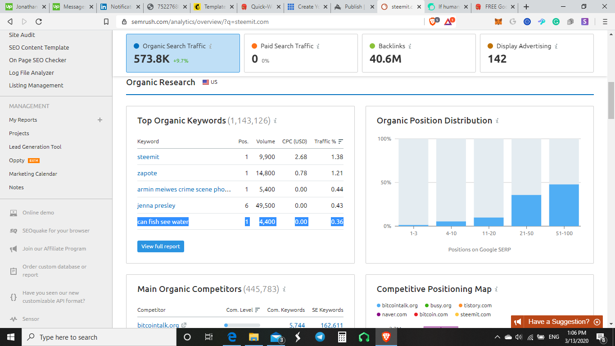Open Telegram from the Windows taskbar

[320, 337]
